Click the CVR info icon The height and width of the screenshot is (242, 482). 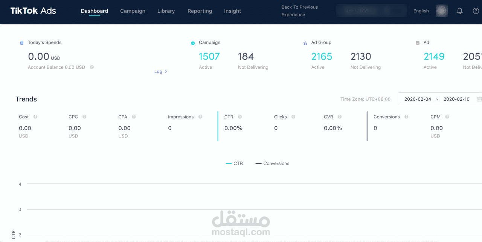[x=340, y=117]
